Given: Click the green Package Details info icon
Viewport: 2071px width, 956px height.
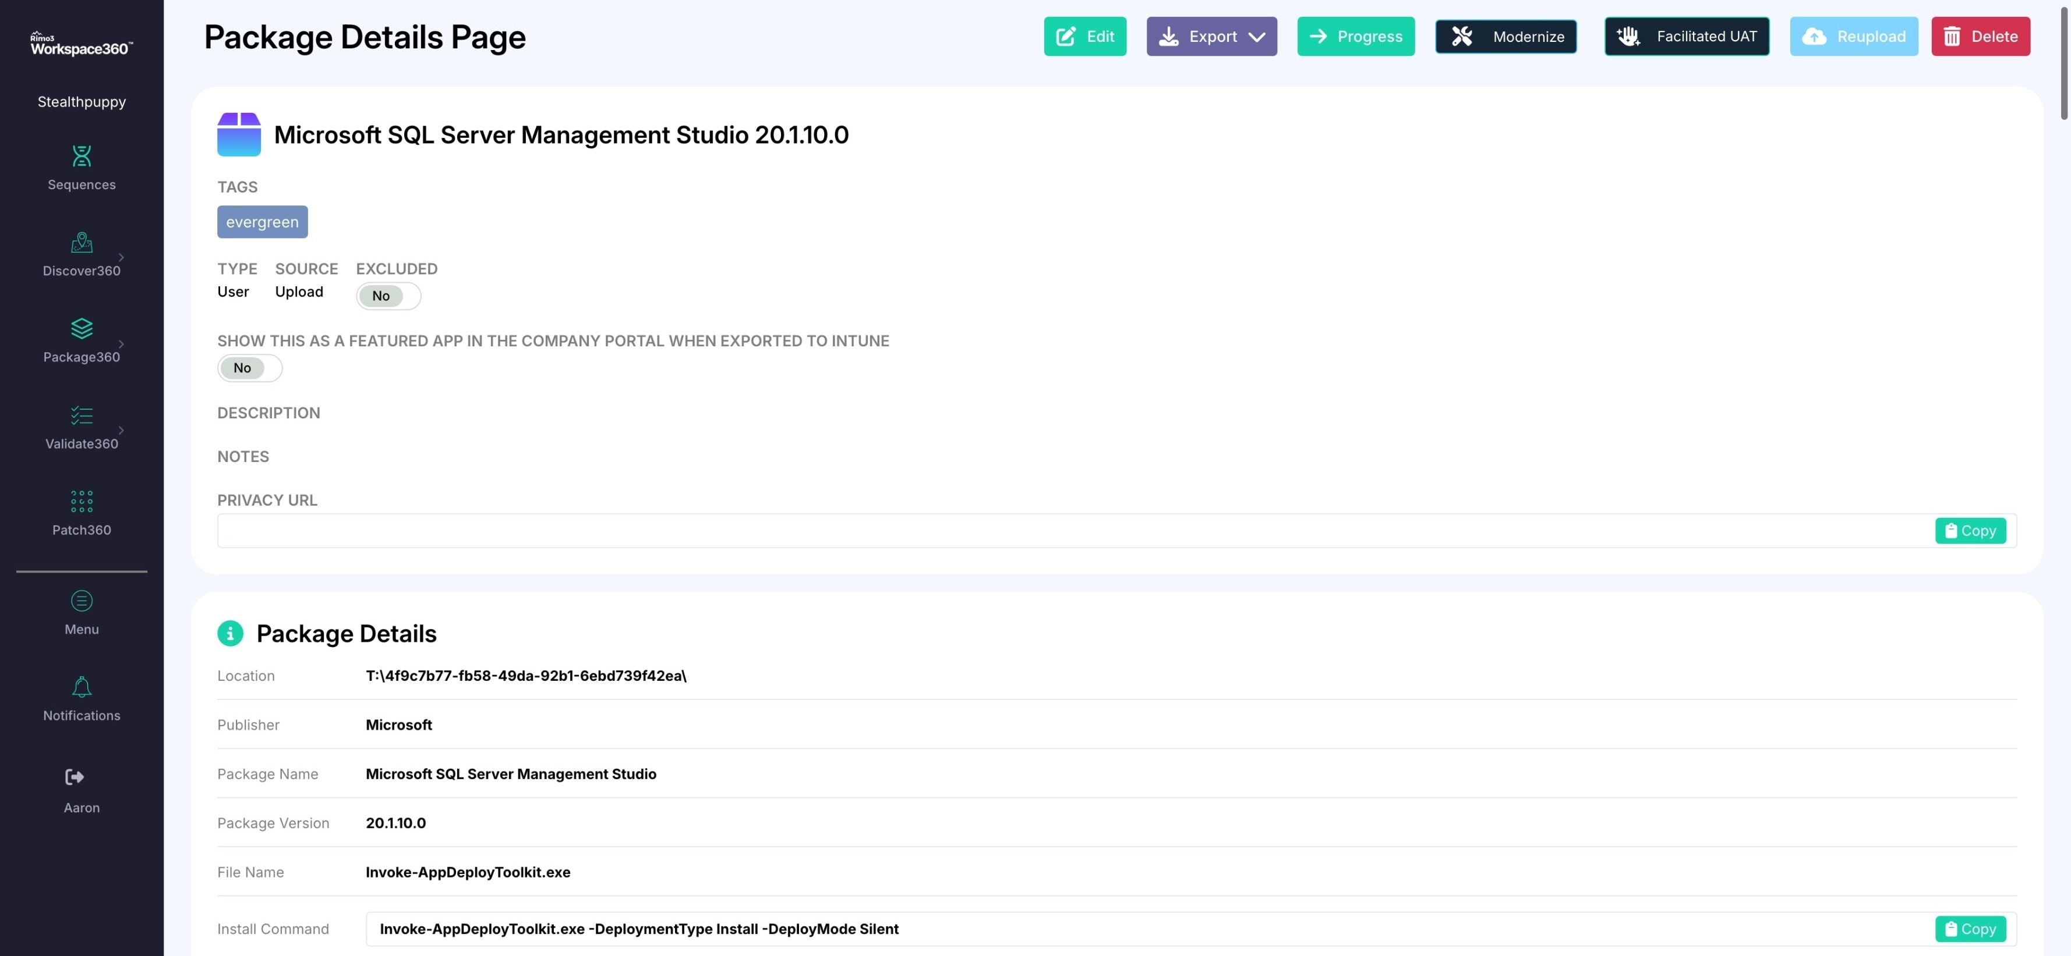Looking at the screenshot, I should 230,633.
